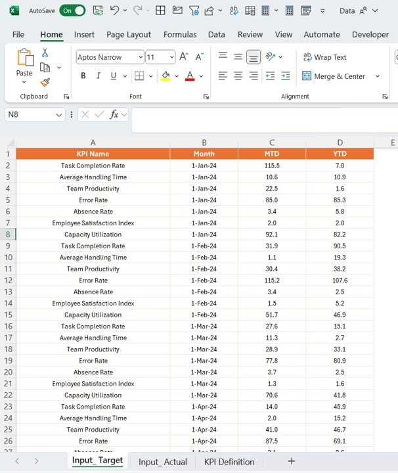
Task: Toggle the AutoSave switch
Action: 72,11
